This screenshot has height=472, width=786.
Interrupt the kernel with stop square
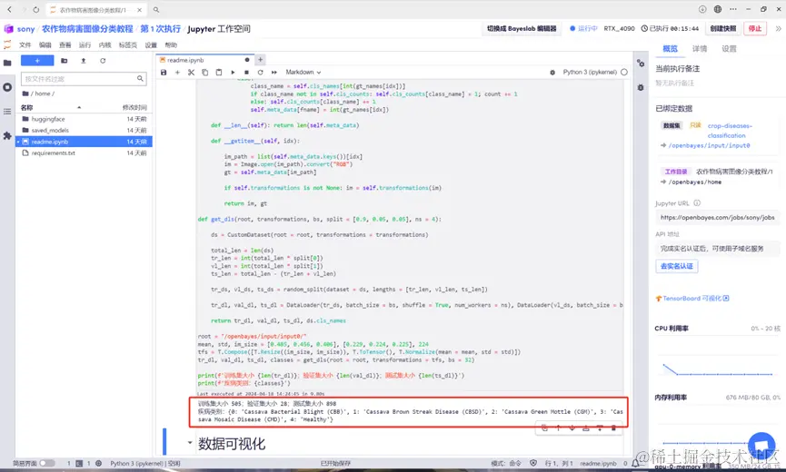click(x=246, y=72)
